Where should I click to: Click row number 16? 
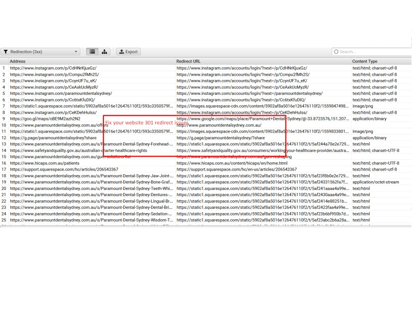[x=4, y=163]
